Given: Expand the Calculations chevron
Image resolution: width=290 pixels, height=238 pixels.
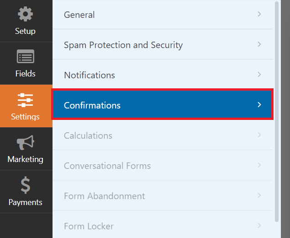Looking at the screenshot, I should pyautogui.click(x=259, y=135).
